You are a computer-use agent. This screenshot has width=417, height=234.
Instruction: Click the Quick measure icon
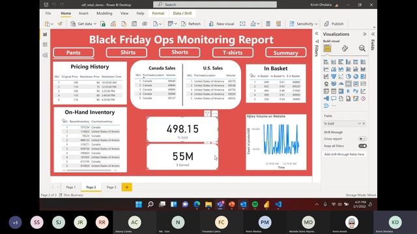(x=278, y=24)
